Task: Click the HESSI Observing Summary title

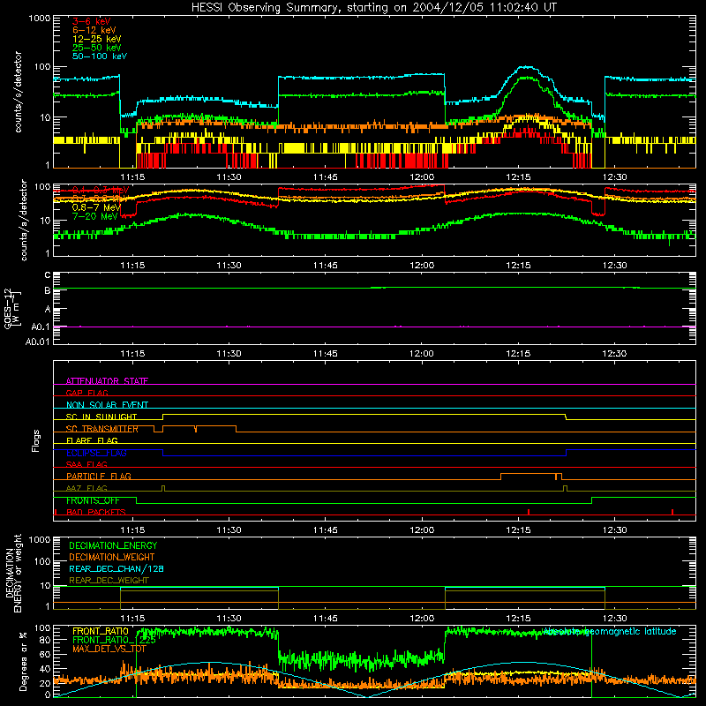Action: [x=374, y=8]
